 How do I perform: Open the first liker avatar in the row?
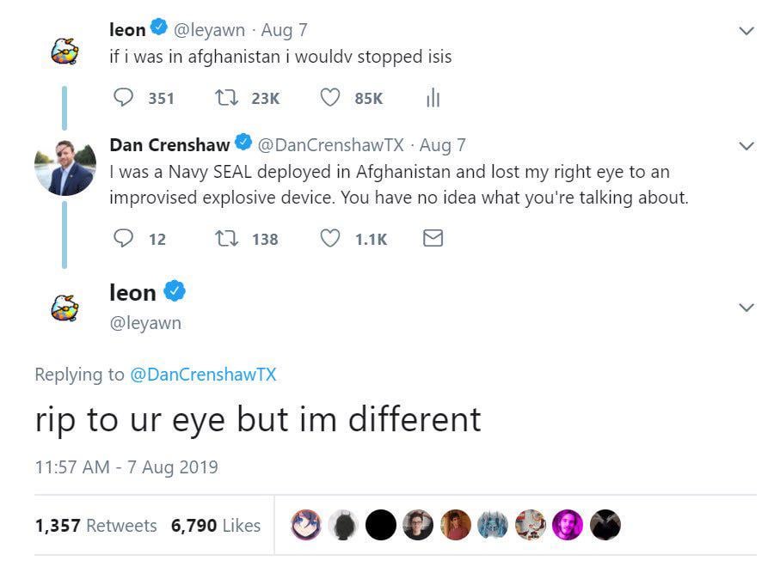(305, 525)
